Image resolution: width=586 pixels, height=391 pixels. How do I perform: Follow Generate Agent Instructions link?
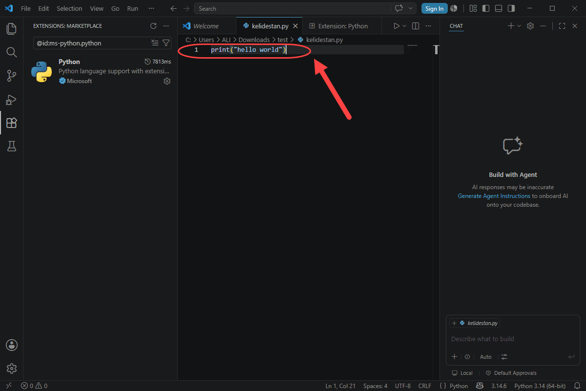[x=494, y=196]
